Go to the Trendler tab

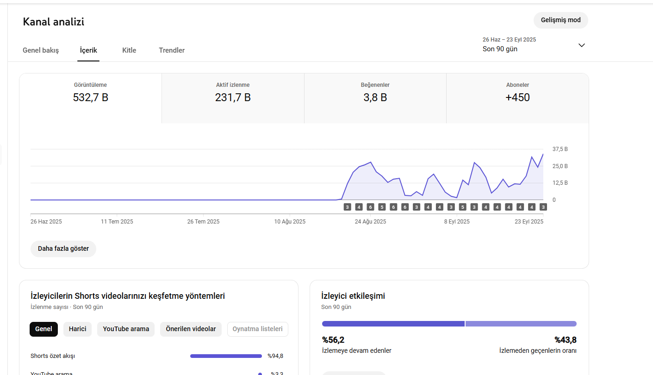coord(172,50)
